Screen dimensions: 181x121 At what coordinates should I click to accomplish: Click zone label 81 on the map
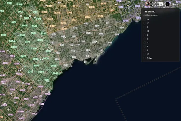pos(85,62)
